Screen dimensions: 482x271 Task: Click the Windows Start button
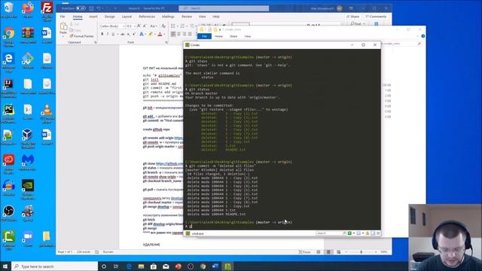point(5,266)
